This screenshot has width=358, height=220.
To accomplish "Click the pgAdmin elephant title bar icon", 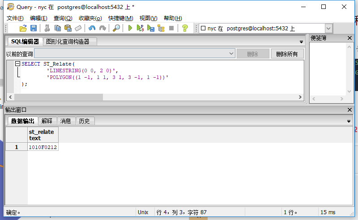I will [10, 7].
